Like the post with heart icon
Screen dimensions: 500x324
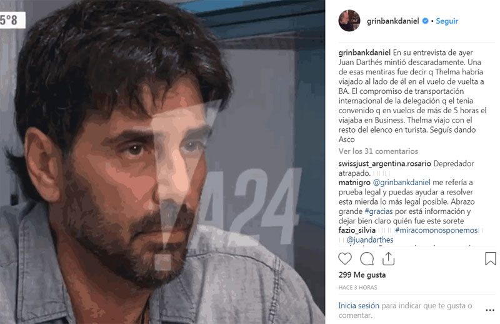pyautogui.click(x=345, y=258)
